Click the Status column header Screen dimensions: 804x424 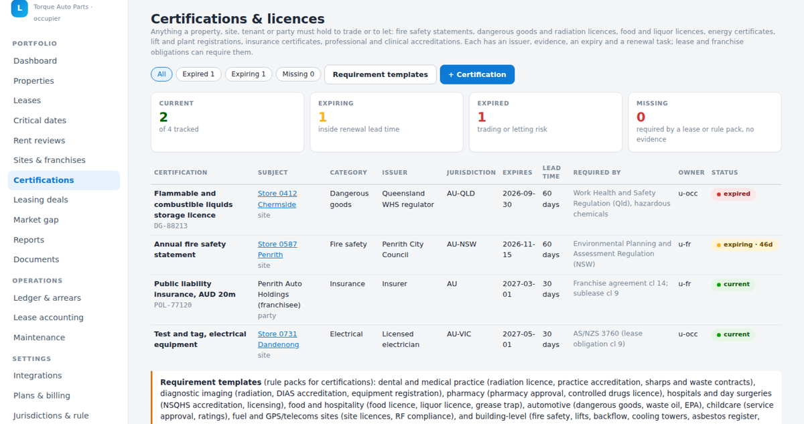724,173
